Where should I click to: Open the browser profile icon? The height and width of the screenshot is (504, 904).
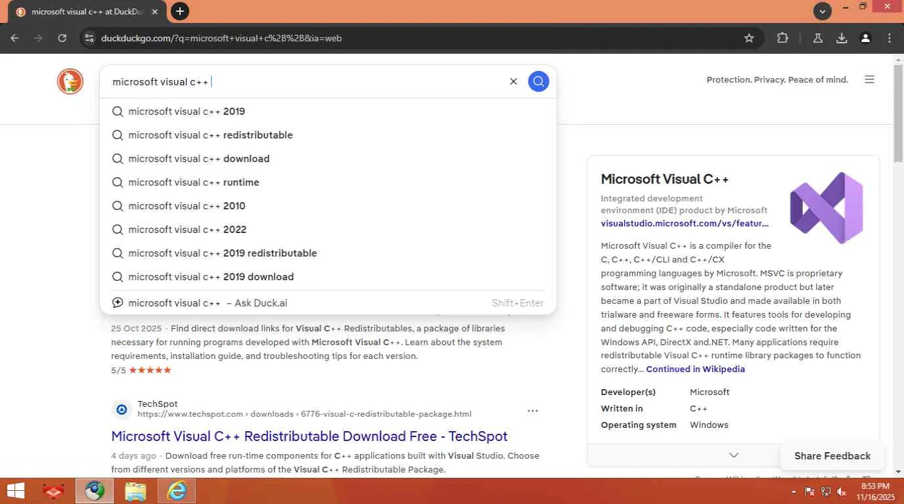click(x=866, y=38)
